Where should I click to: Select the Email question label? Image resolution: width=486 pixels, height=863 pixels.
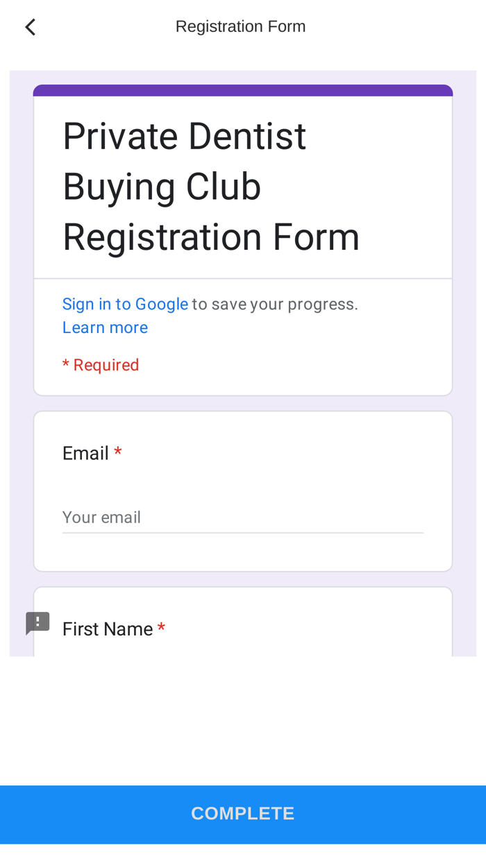click(85, 453)
